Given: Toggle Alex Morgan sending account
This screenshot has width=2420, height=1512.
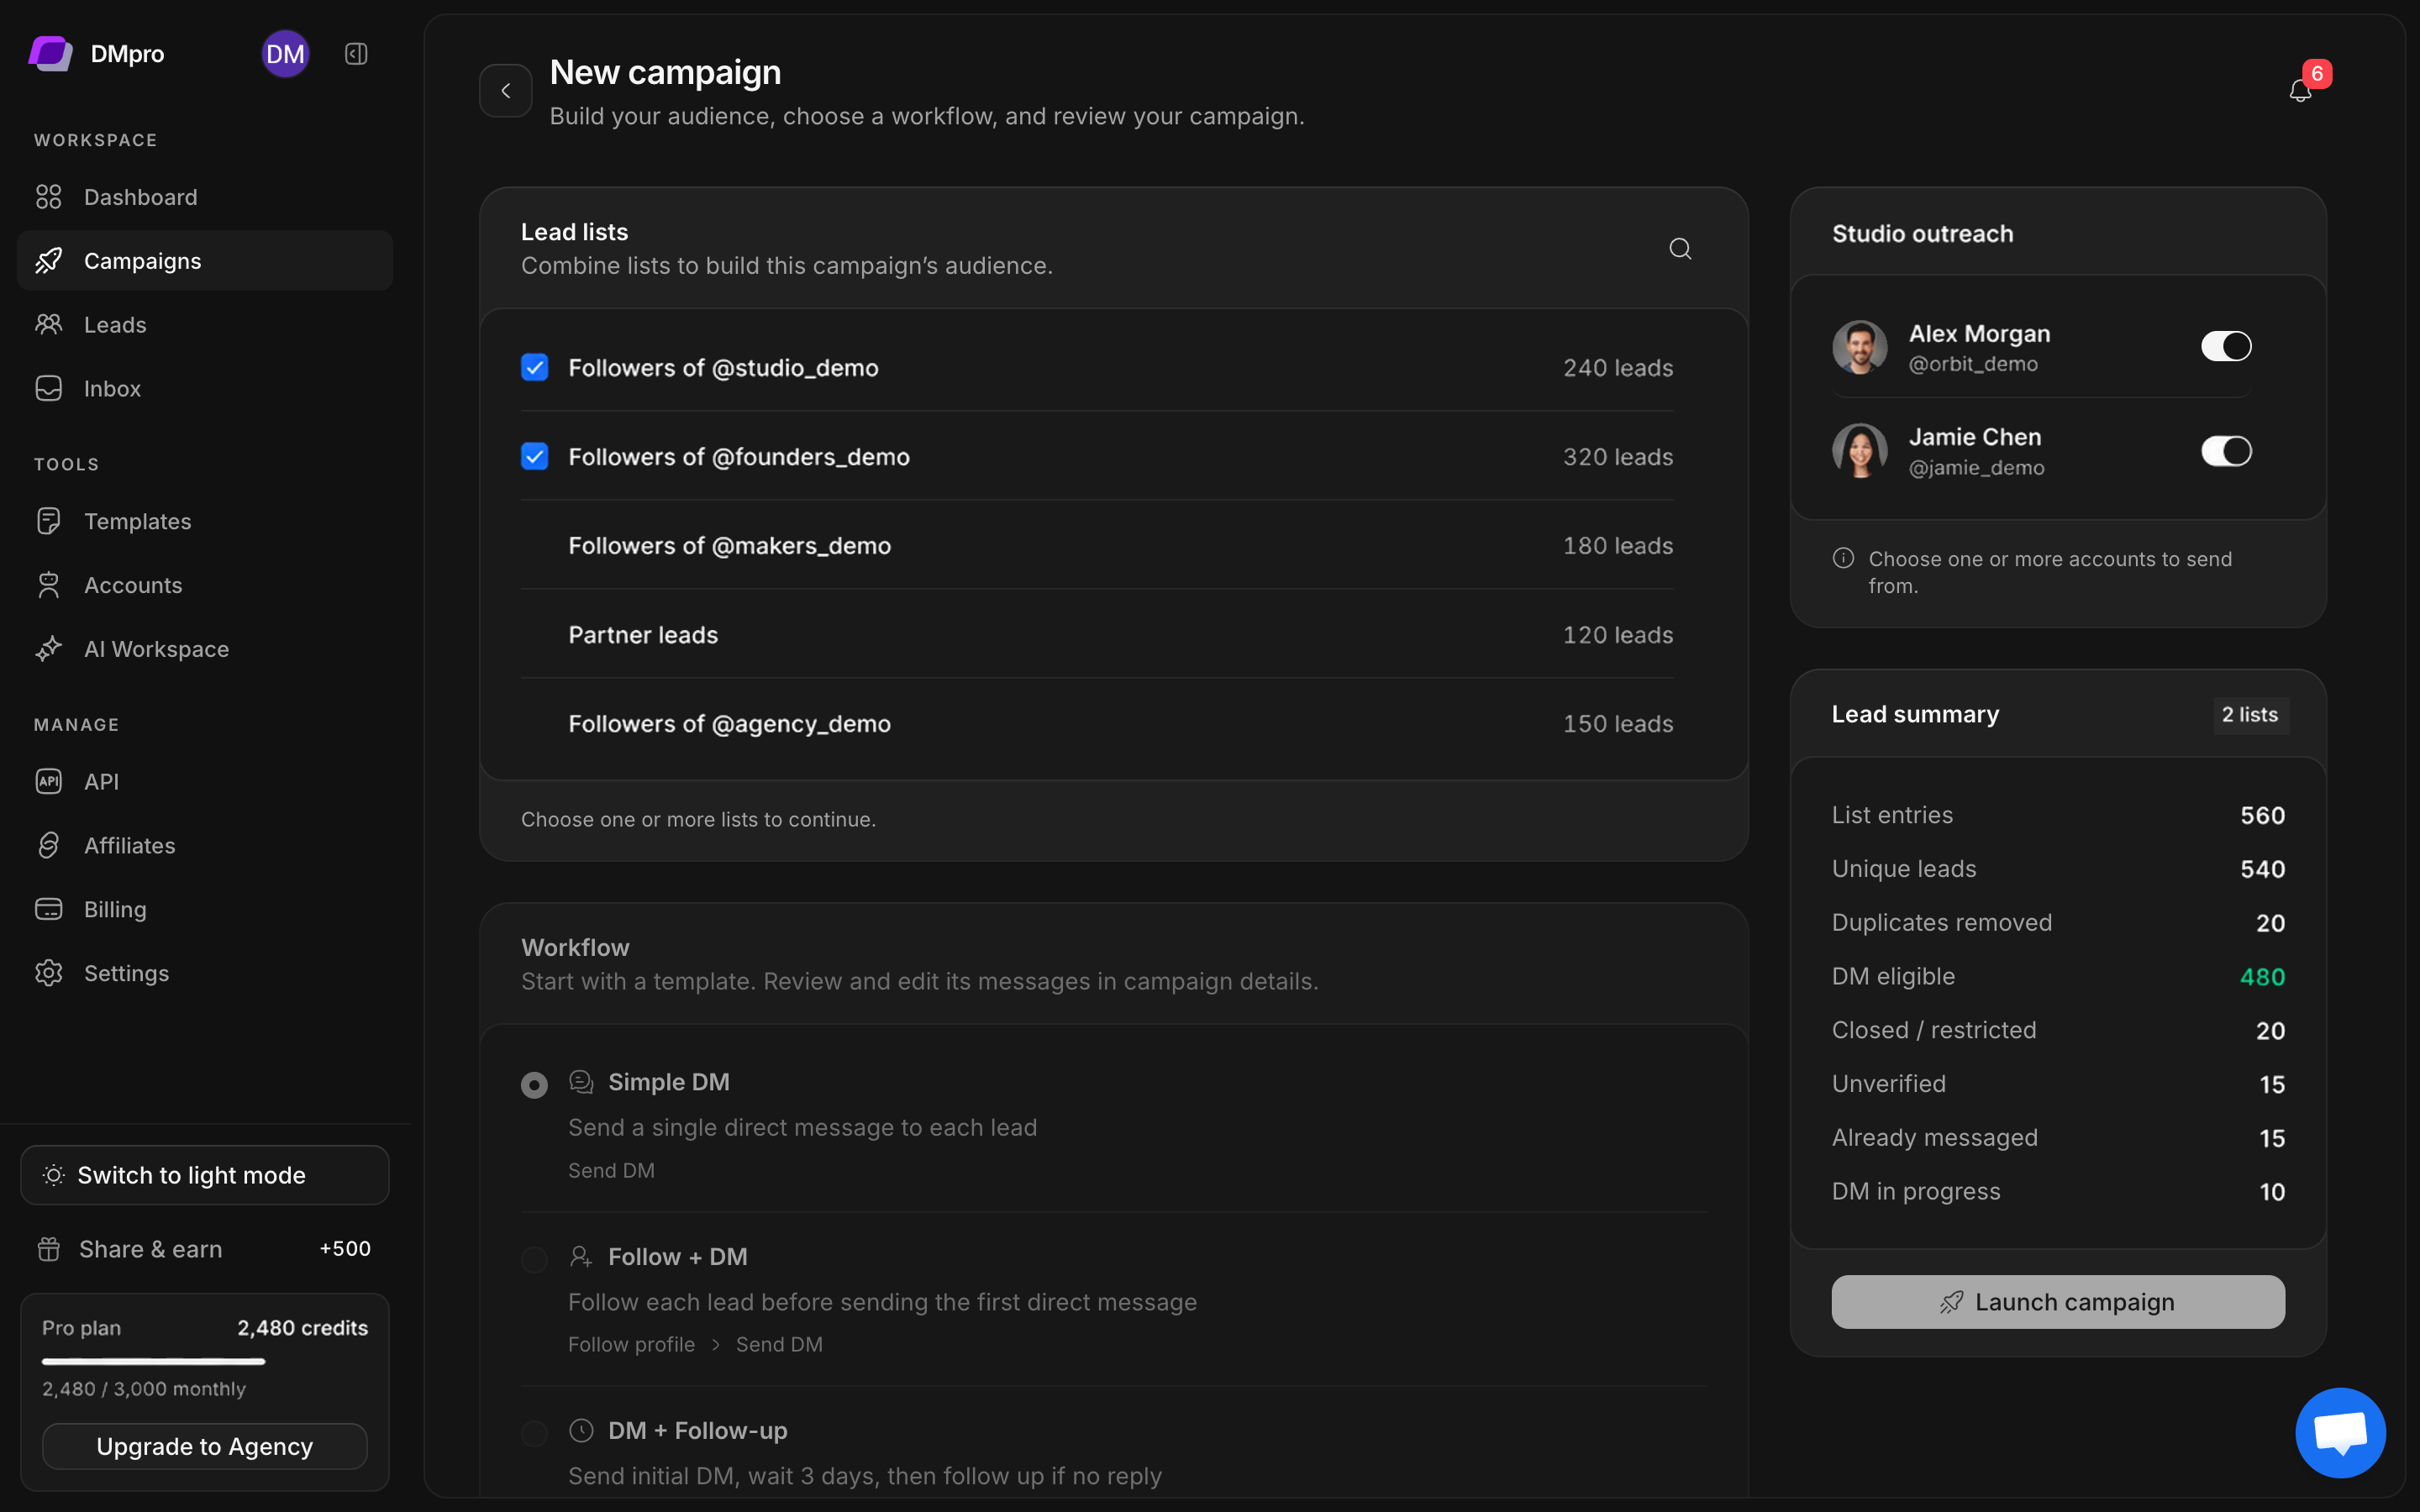Looking at the screenshot, I should coord(2226,346).
